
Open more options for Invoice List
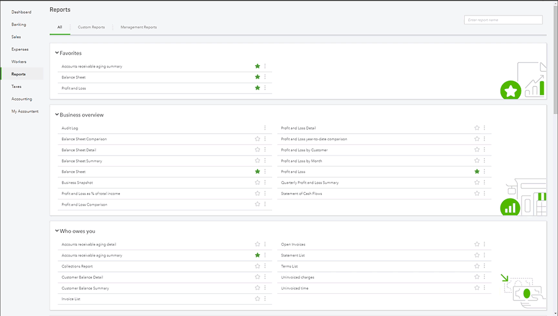pos(264,299)
